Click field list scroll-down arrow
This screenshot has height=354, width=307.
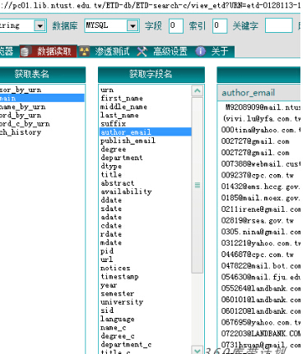click(x=198, y=350)
